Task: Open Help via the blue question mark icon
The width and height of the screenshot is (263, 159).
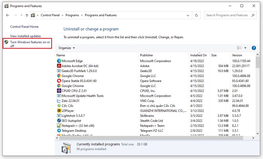Action: 254,48
